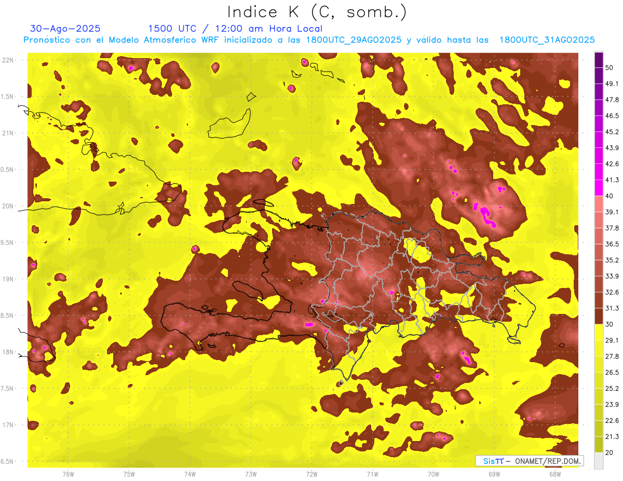The image size is (623, 481).
Task: Click the '75W' longitude label
Action: pyautogui.click(x=129, y=475)
